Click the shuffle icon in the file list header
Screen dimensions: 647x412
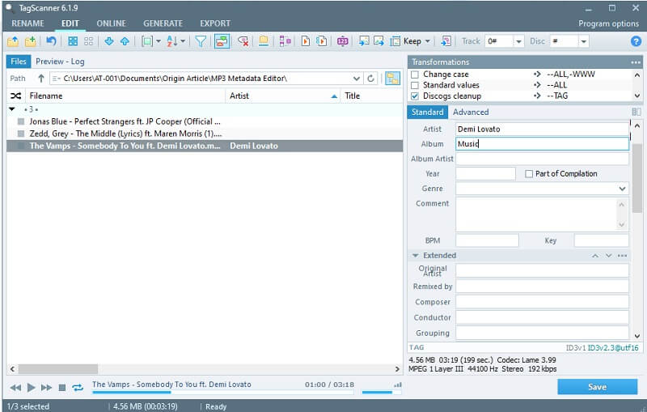[x=15, y=96]
